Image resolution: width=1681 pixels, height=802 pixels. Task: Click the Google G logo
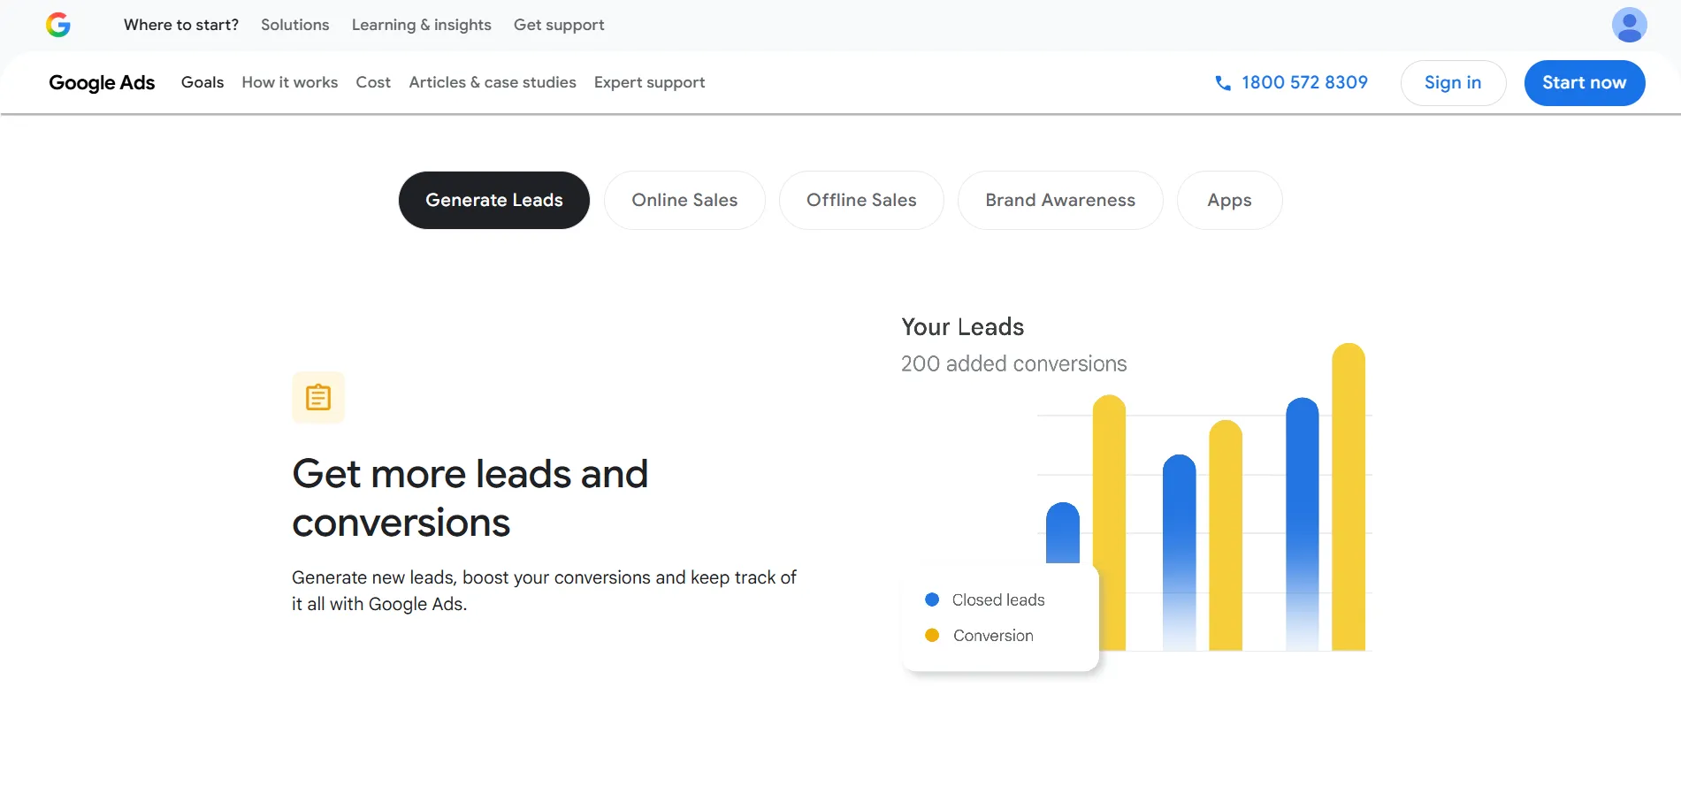(58, 25)
